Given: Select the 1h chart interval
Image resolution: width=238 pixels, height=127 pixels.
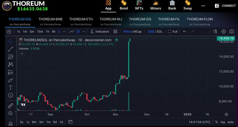Looking at the screenshot, I should pos(48,32).
